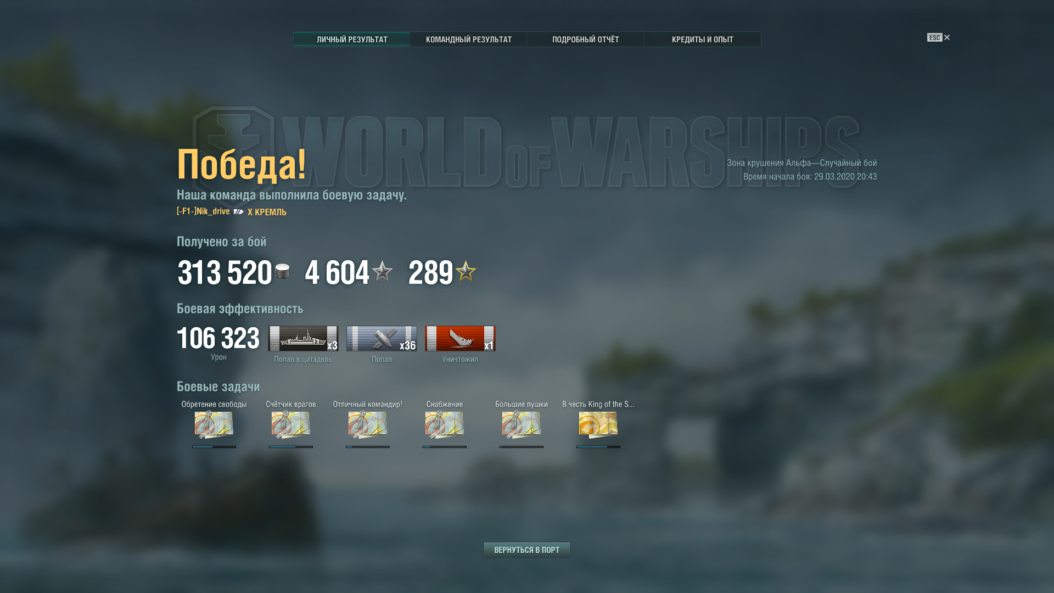Open the King of the Sea mission icon
1054x593 pixels.
[x=598, y=425]
